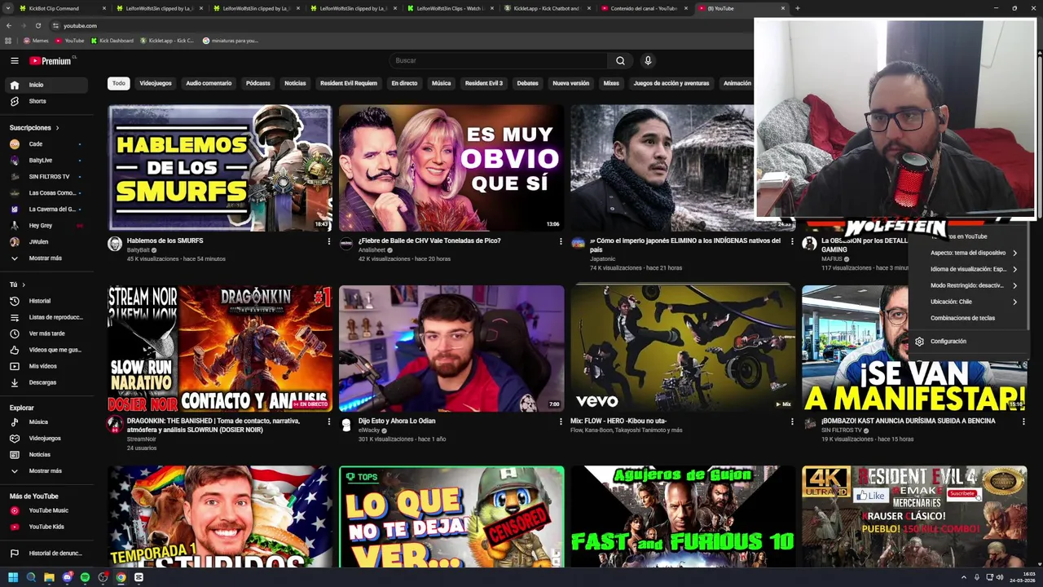This screenshot has width=1043, height=587.
Task: Expand the Suscripciones section header
Action: tap(34, 128)
